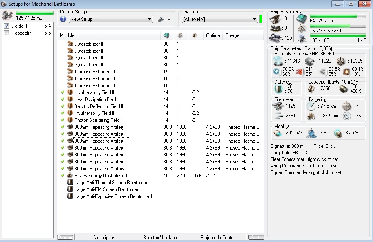Click the blue help question mark icon
This screenshot has width=373, height=242.
click(x=63, y=19)
